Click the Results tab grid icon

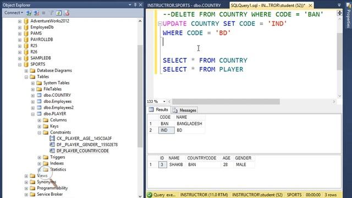coord(151,109)
